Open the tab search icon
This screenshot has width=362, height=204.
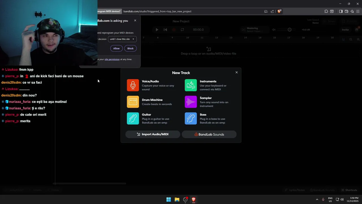332,11
